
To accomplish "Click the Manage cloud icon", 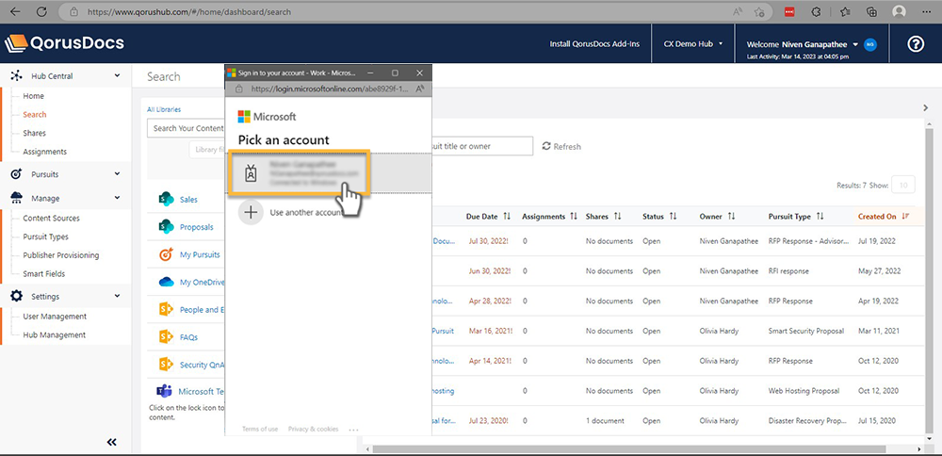I will click(x=16, y=198).
